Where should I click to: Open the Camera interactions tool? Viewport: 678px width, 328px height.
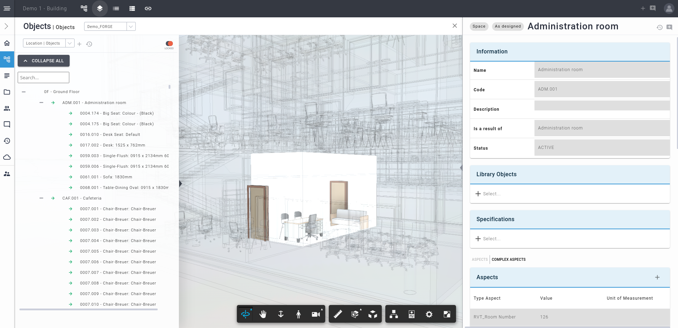click(x=316, y=314)
